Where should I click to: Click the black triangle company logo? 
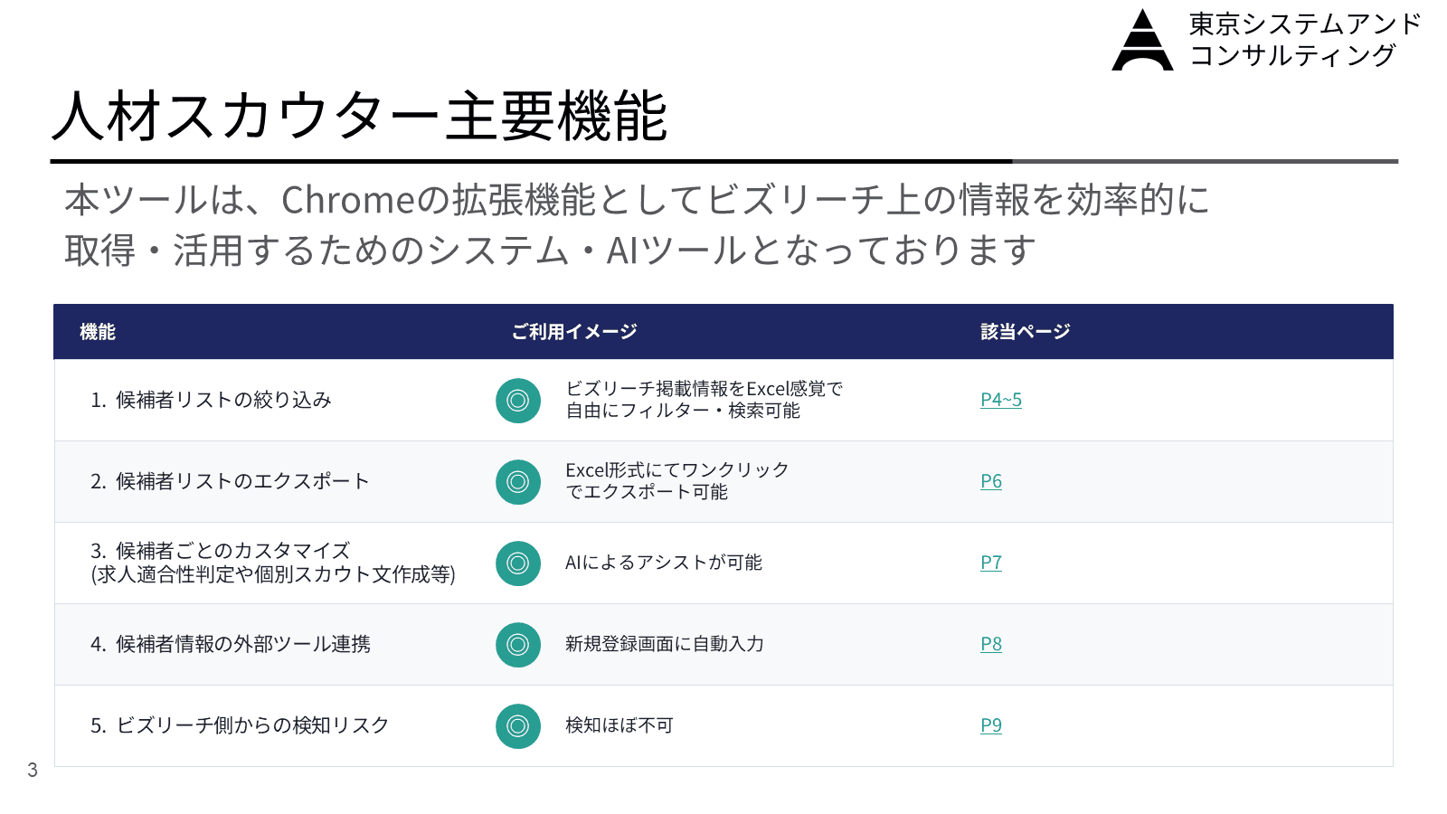1142,40
